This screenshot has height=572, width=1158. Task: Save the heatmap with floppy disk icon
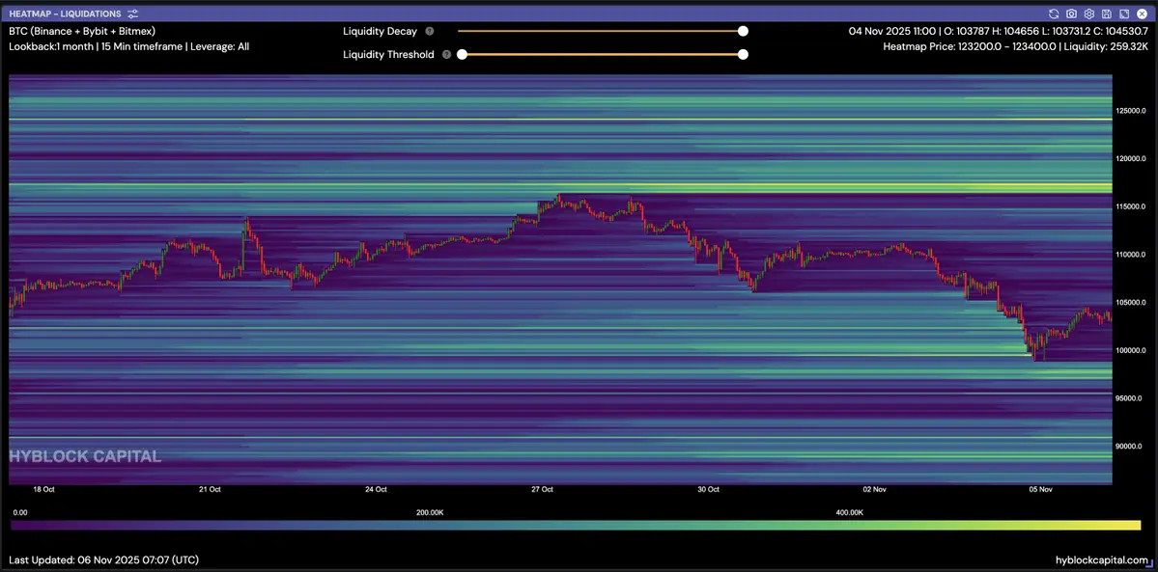point(1106,14)
